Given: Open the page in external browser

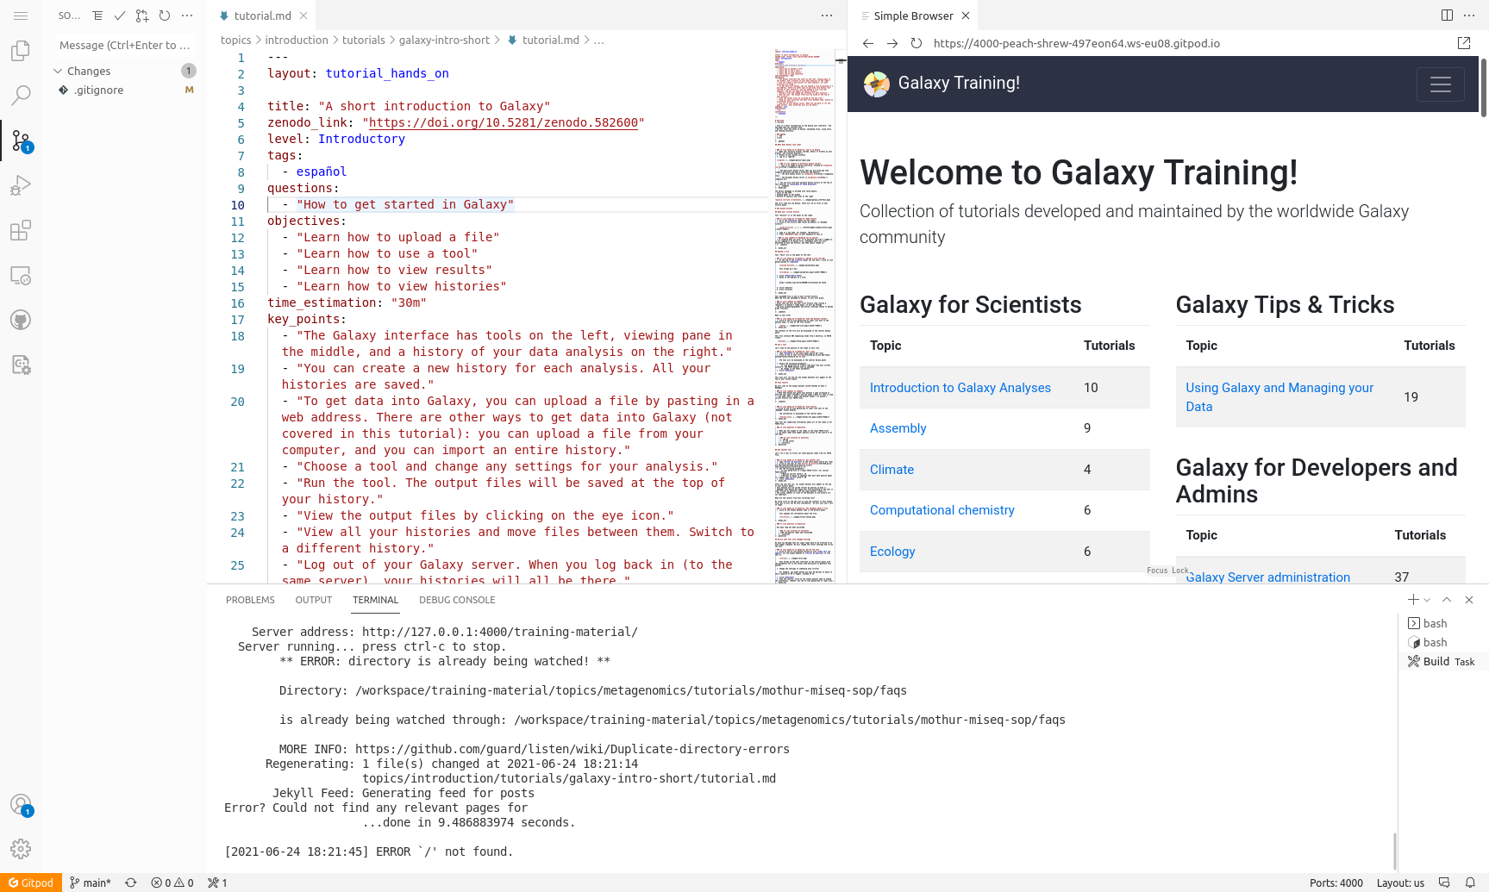Looking at the screenshot, I should (x=1464, y=43).
